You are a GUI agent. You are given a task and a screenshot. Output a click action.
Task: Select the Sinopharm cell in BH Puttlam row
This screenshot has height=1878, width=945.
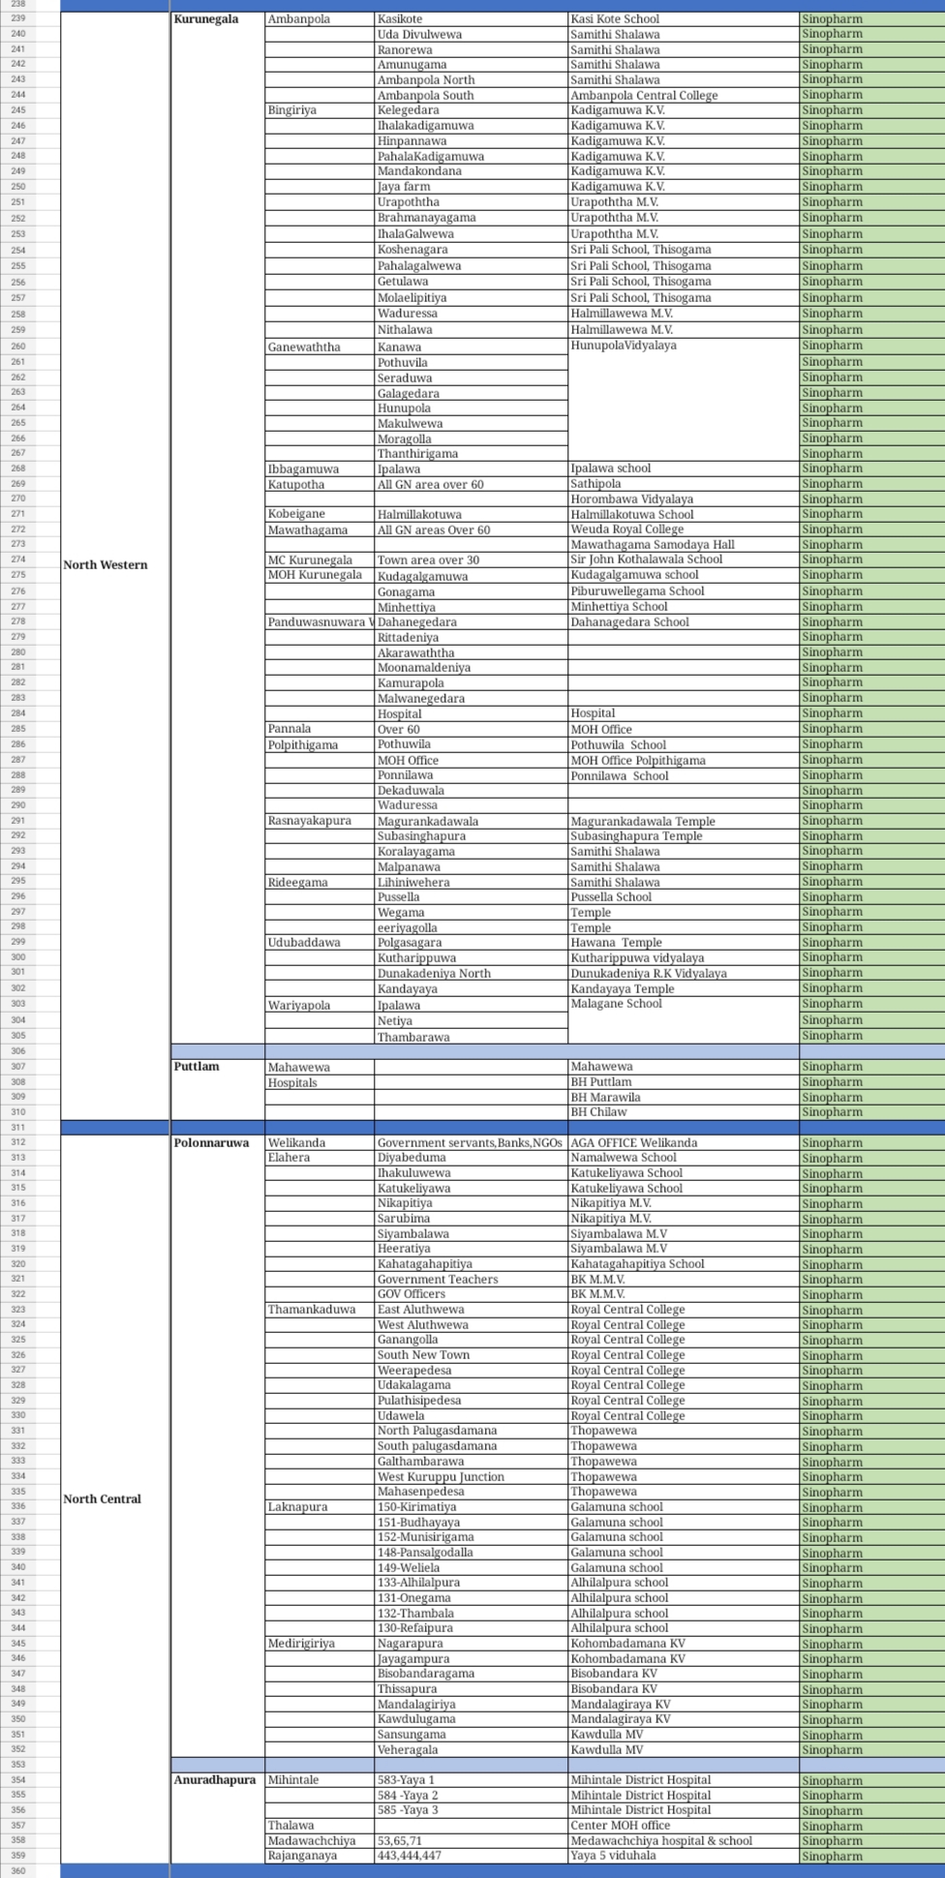tap(872, 1081)
